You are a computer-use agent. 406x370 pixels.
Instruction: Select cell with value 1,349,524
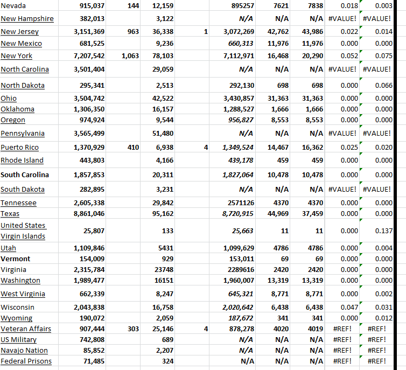[x=232, y=148]
